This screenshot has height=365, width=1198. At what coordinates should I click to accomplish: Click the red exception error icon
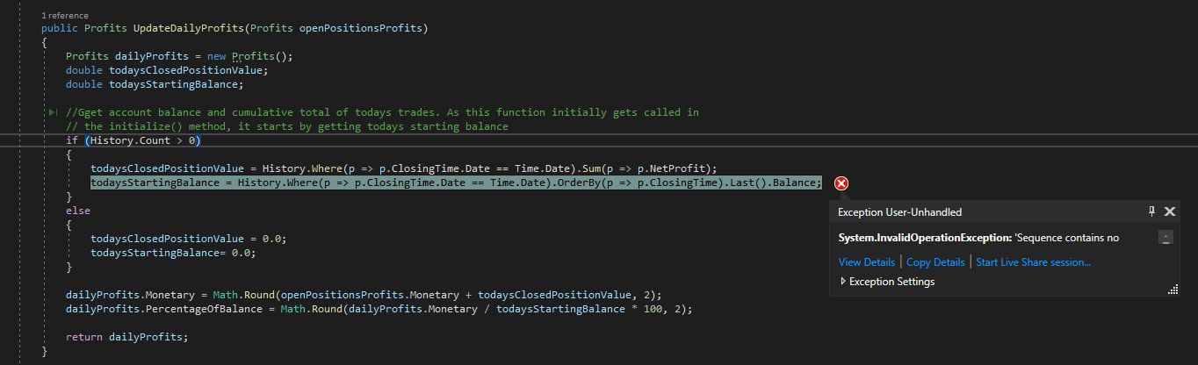(x=841, y=183)
